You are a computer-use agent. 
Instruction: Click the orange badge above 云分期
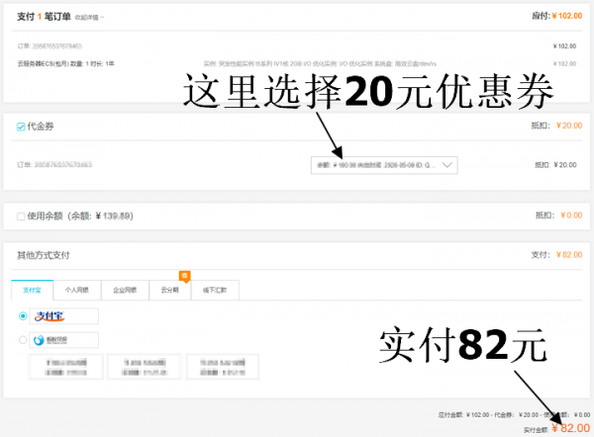pos(183,275)
